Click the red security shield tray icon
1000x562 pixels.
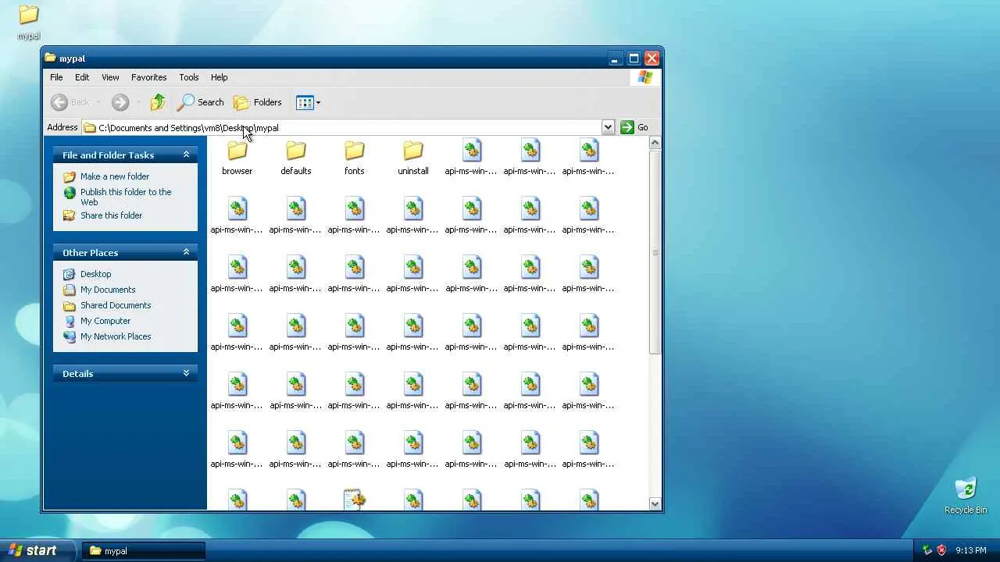click(941, 550)
